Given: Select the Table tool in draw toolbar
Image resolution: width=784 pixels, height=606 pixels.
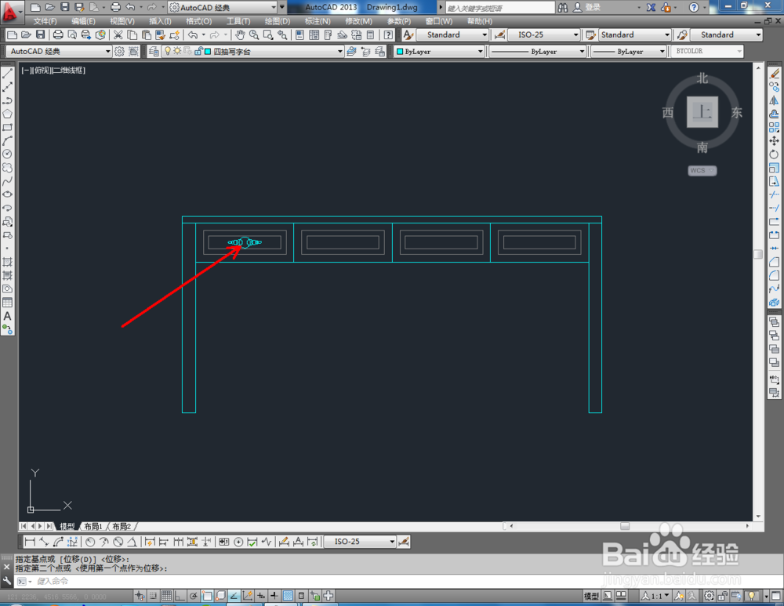Looking at the screenshot, I should pos(8,303).
